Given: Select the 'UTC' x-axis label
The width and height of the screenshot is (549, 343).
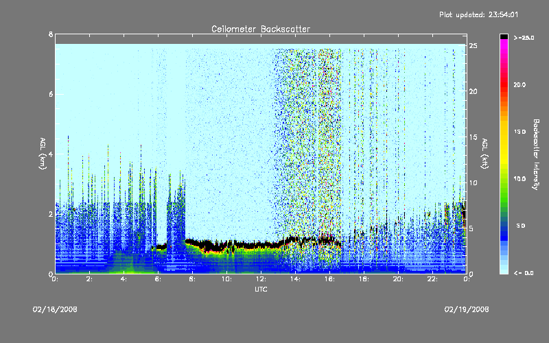Looking at the screenshot, I should [261, 289].
